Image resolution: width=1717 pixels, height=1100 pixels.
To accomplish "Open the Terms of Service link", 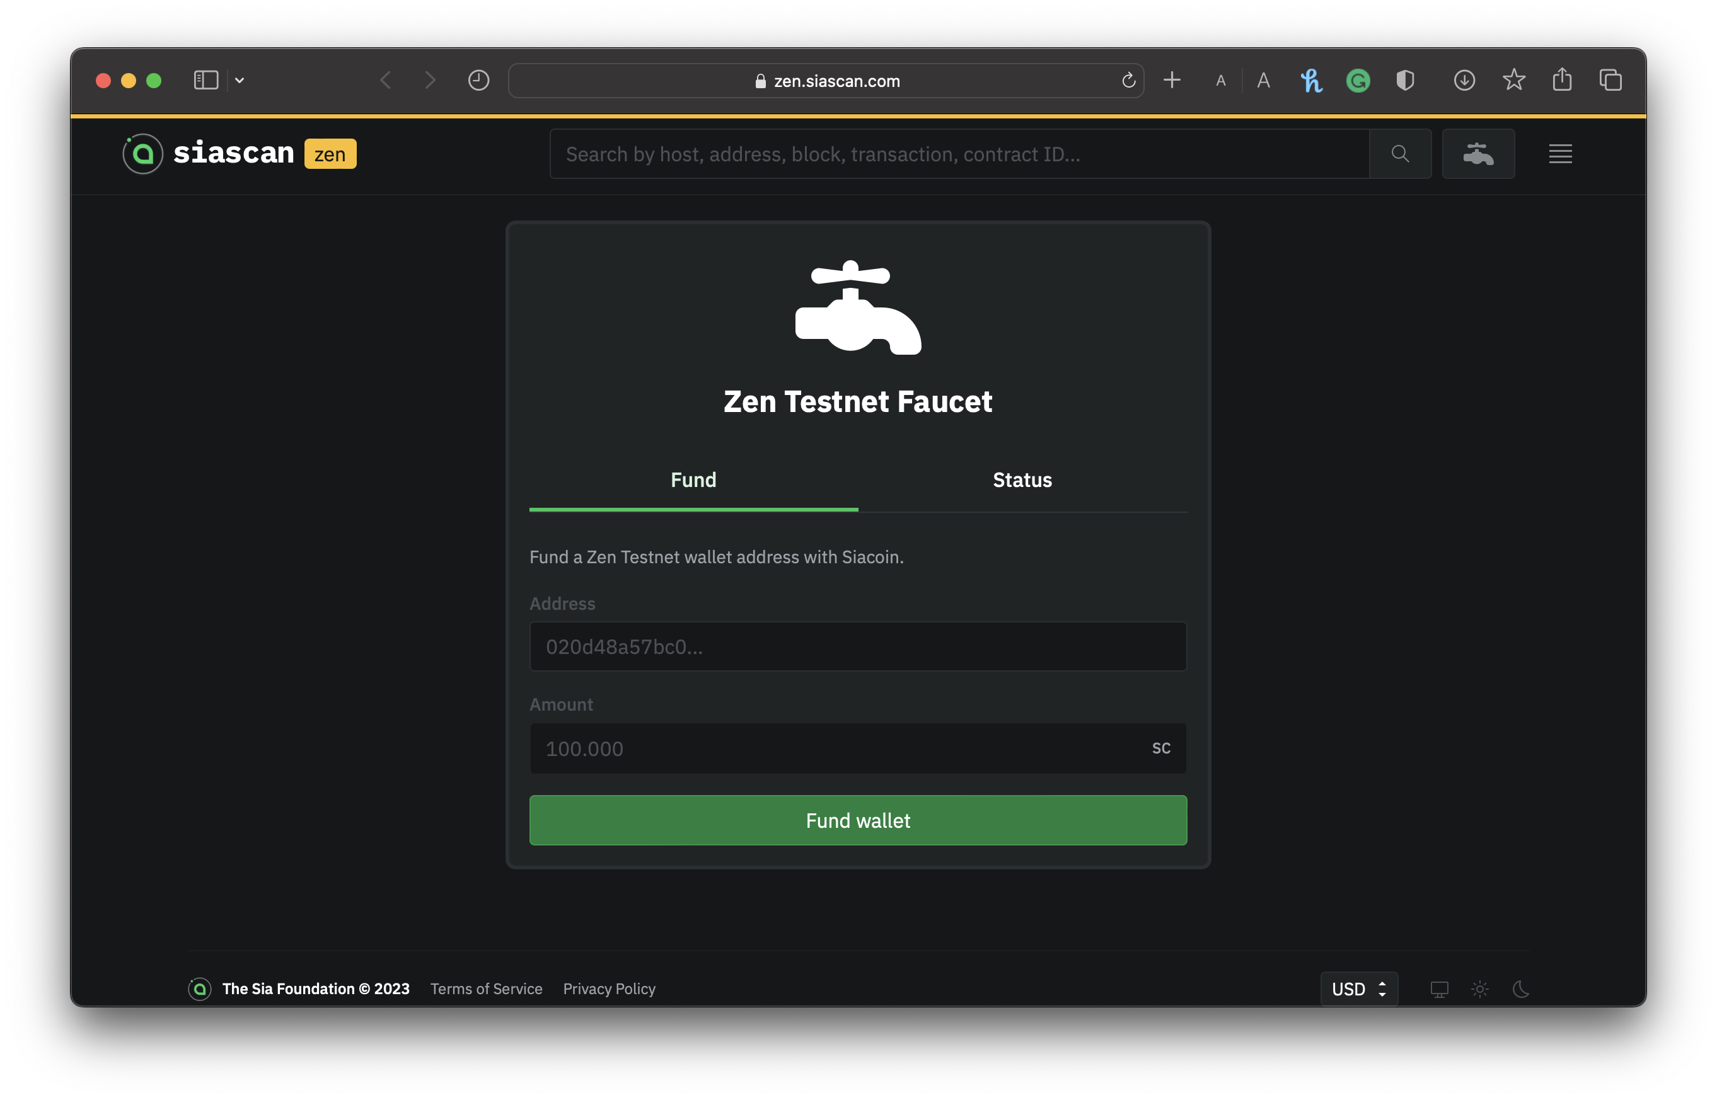I will pos(486,989).
